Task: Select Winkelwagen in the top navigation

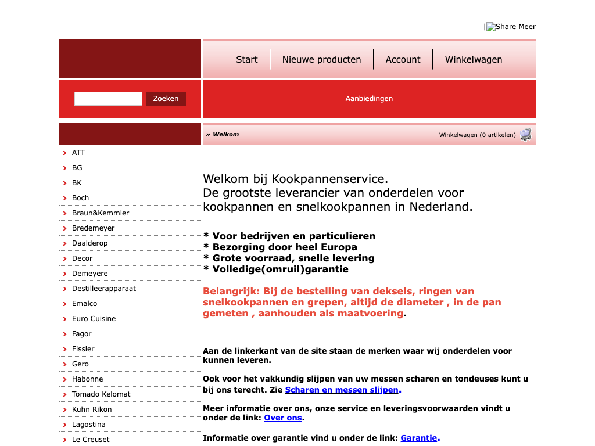Action: pyautogui.click(x=473, y=59)
